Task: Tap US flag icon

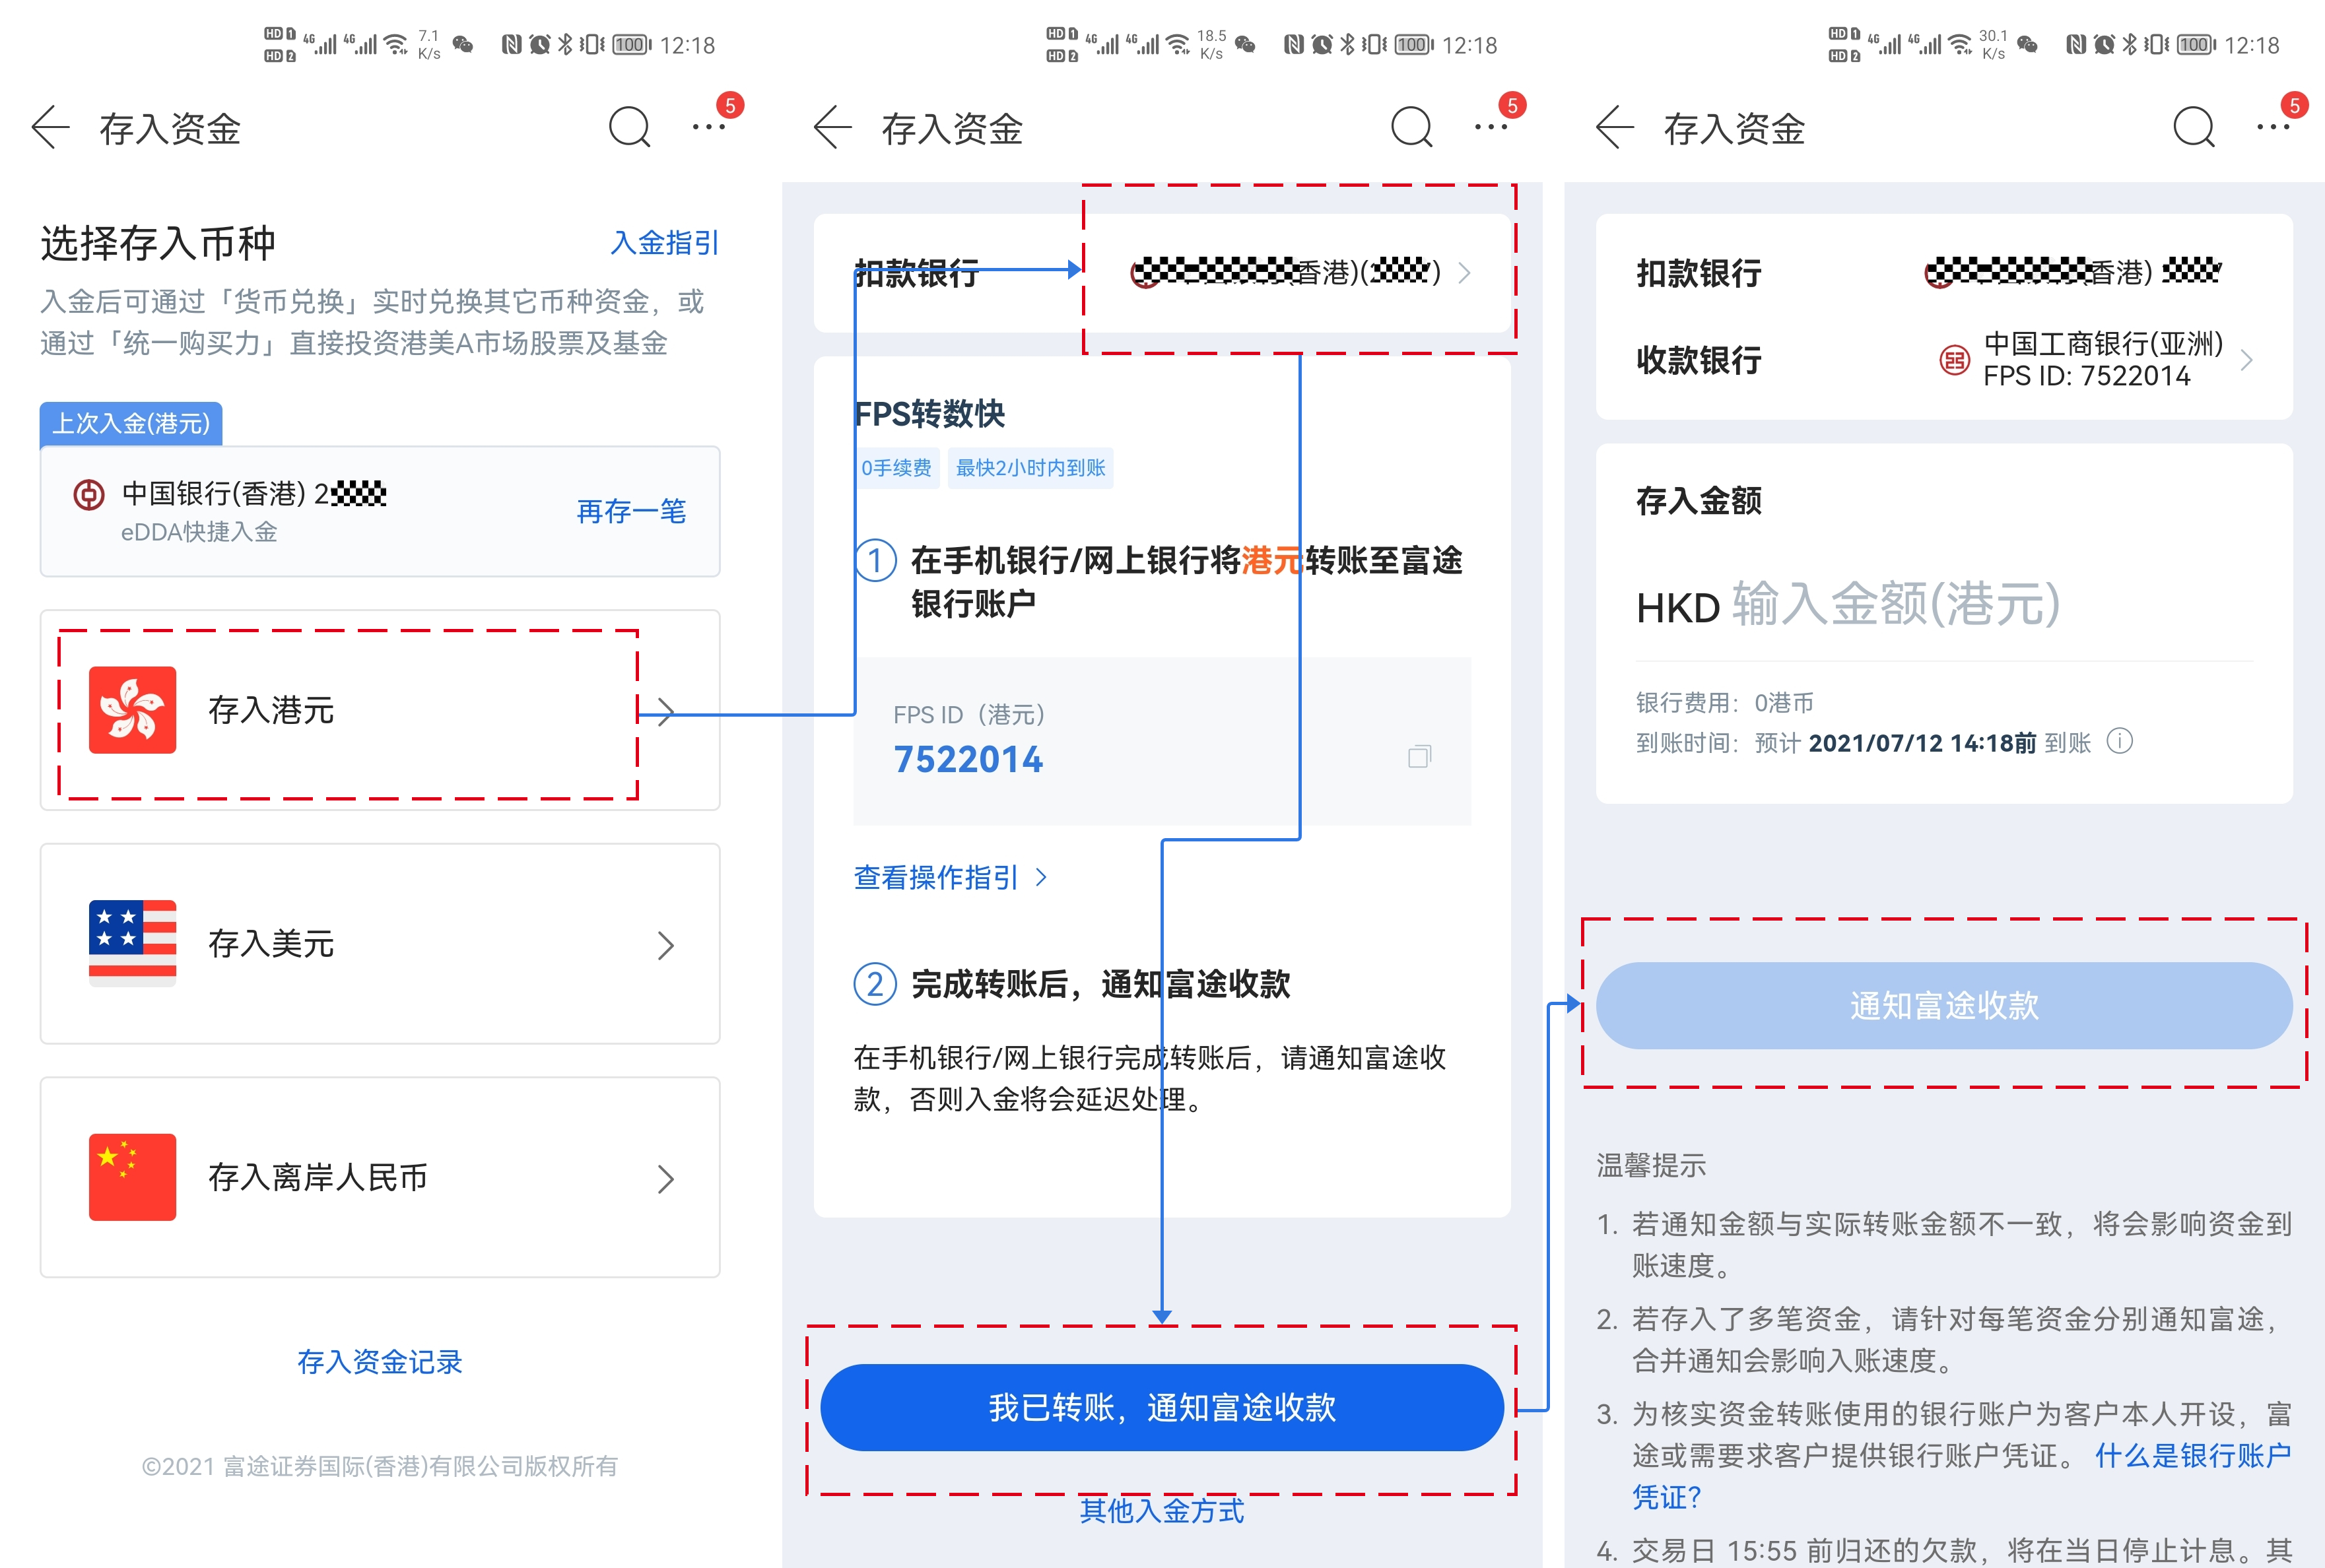Action: tap(132, 943)
